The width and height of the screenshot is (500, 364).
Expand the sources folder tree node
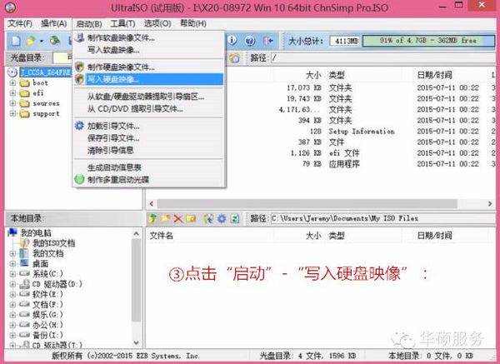(13, 103)
